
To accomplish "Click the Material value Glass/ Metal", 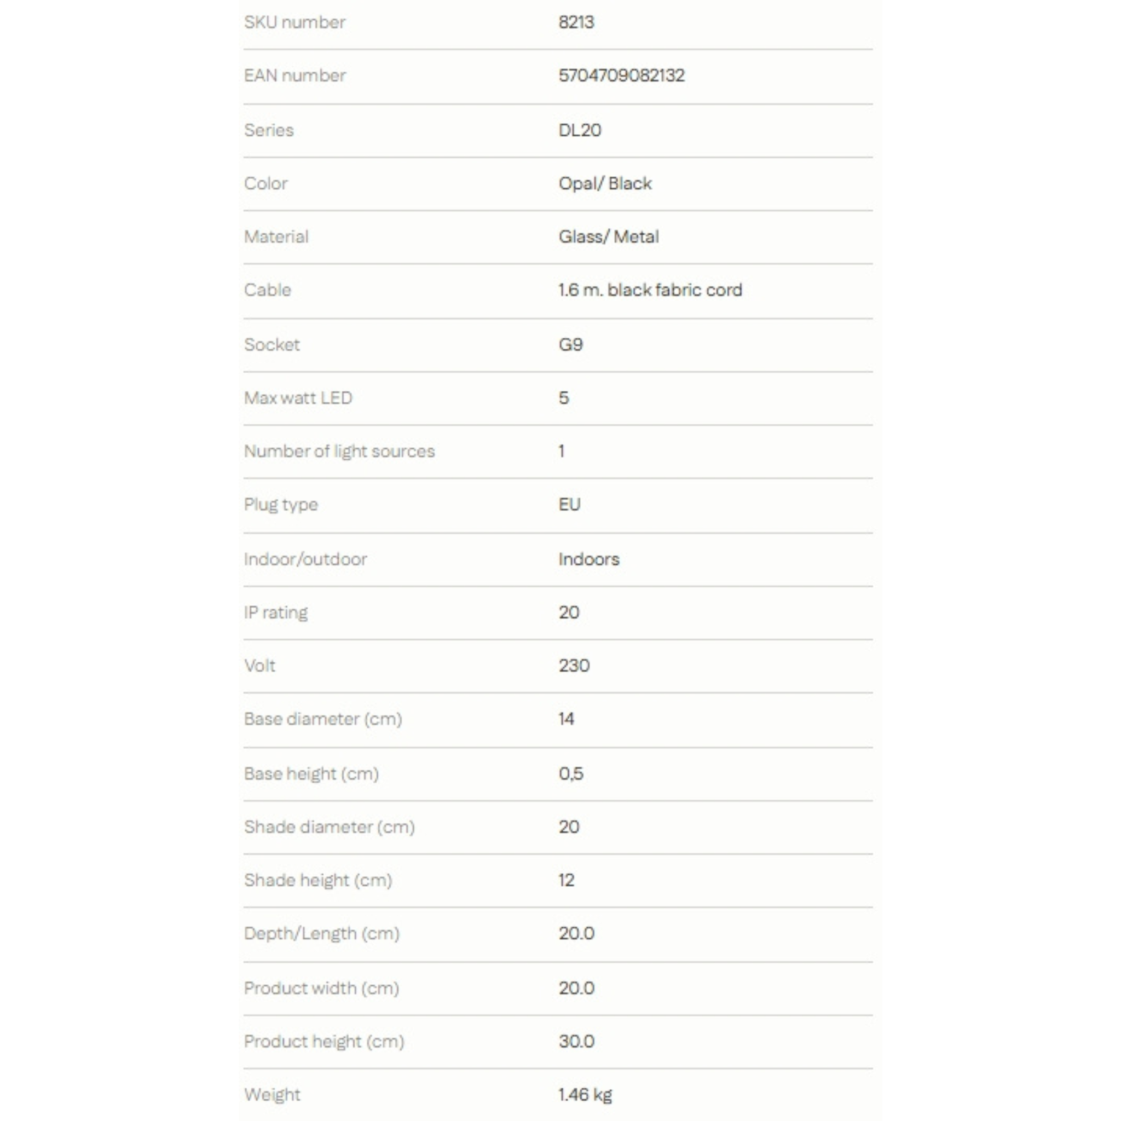I will coord(609,236).
